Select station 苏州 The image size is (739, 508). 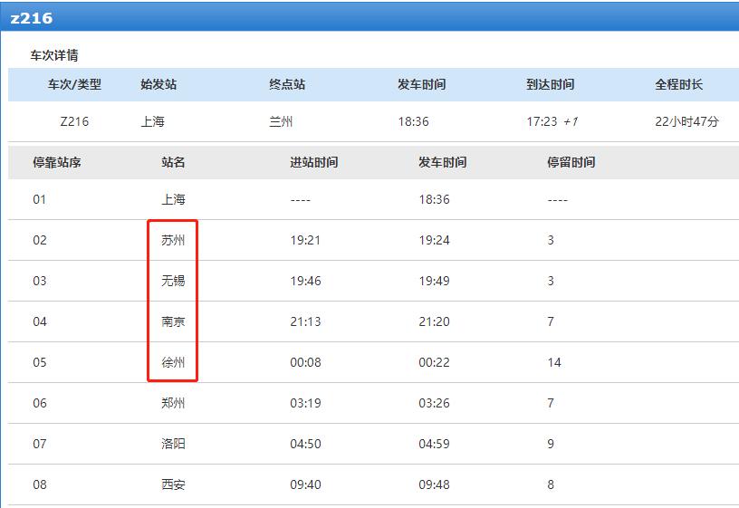click(174, 240)
